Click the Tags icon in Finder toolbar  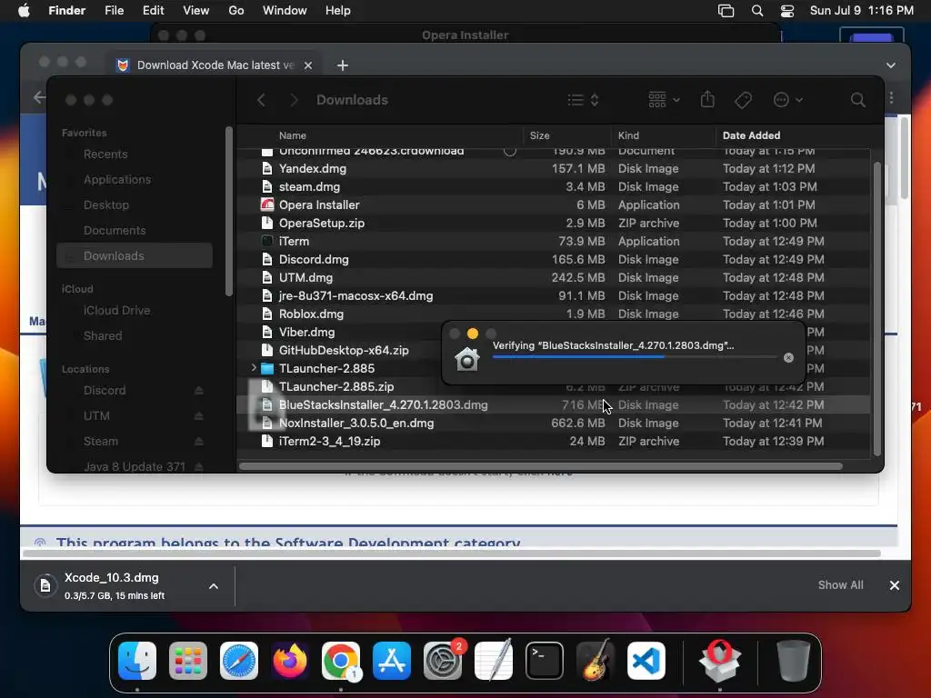(743, 100)
